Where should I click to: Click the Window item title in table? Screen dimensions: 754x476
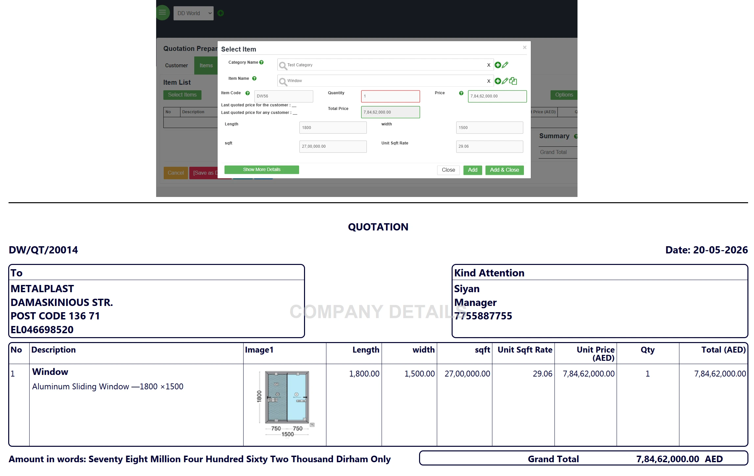[x=50, y=372]
